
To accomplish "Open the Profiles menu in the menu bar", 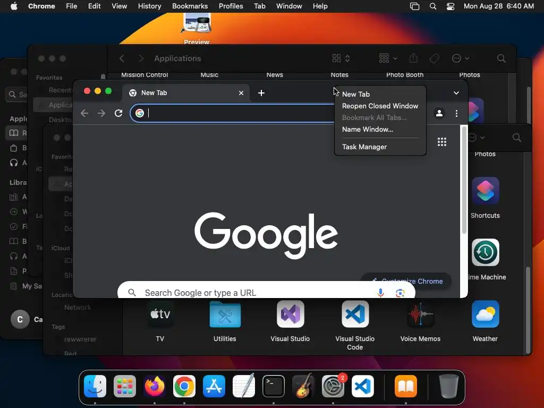I will pos(231,6).
